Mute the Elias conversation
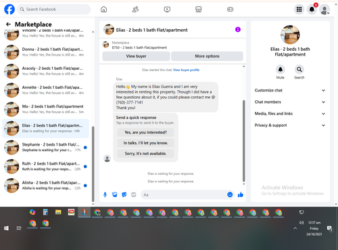Screen dimensions: 338x250 pos(281,70)
